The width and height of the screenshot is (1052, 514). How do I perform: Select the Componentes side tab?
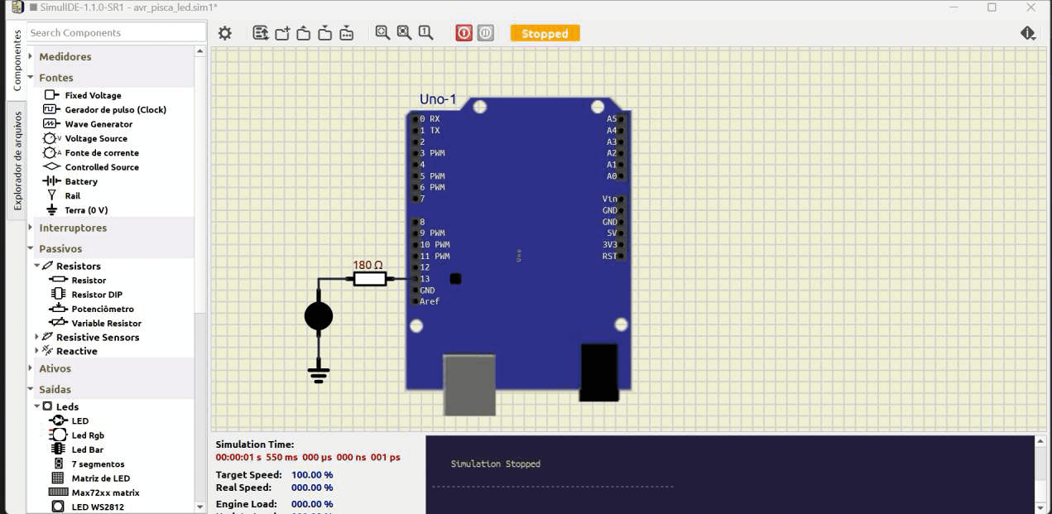click(x=17, y=60)
